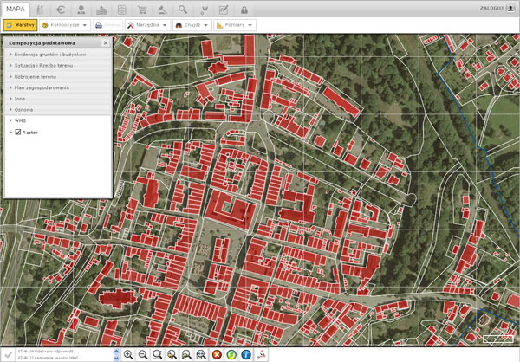
Task: Open the buildings tab icon
Action: (101, 10)
